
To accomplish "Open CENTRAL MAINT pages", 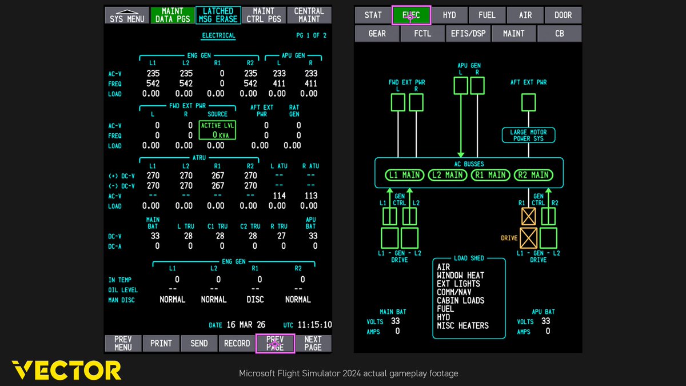I will (x=309, y=14).
